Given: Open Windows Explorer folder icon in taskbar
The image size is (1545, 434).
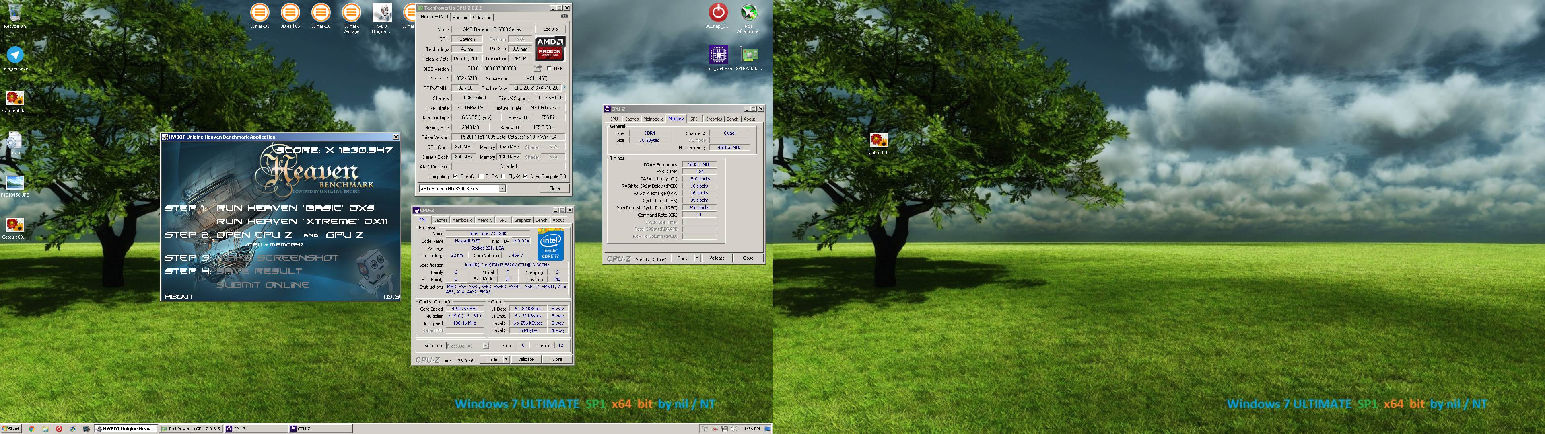Looking at the screenshot, I should click(45, 429).
